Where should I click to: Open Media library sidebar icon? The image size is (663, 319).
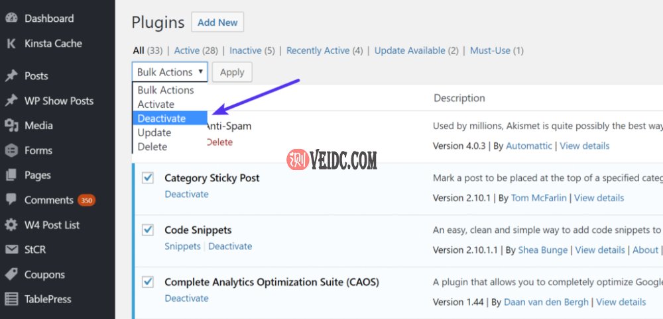pos(11,126)
